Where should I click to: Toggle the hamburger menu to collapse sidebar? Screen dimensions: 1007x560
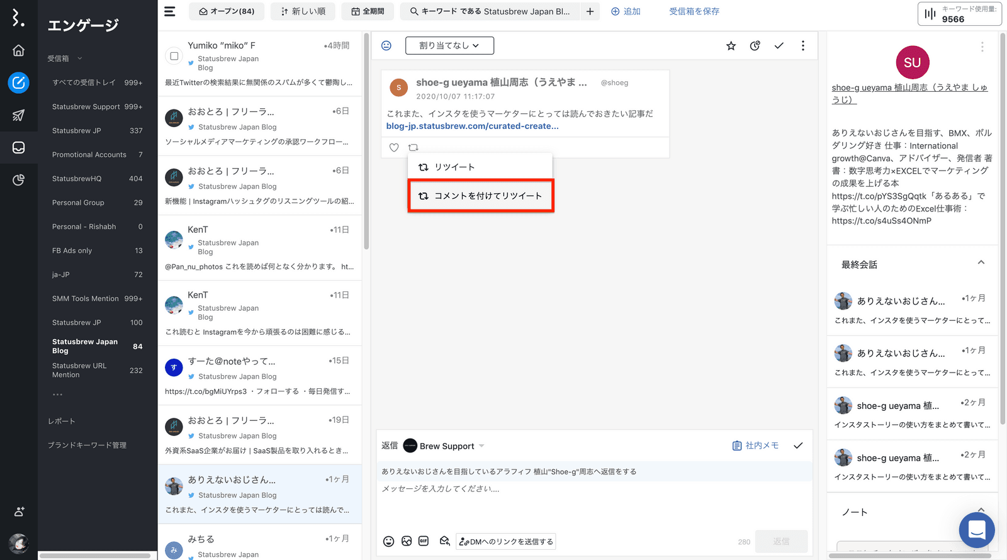(x=170, y=11)
